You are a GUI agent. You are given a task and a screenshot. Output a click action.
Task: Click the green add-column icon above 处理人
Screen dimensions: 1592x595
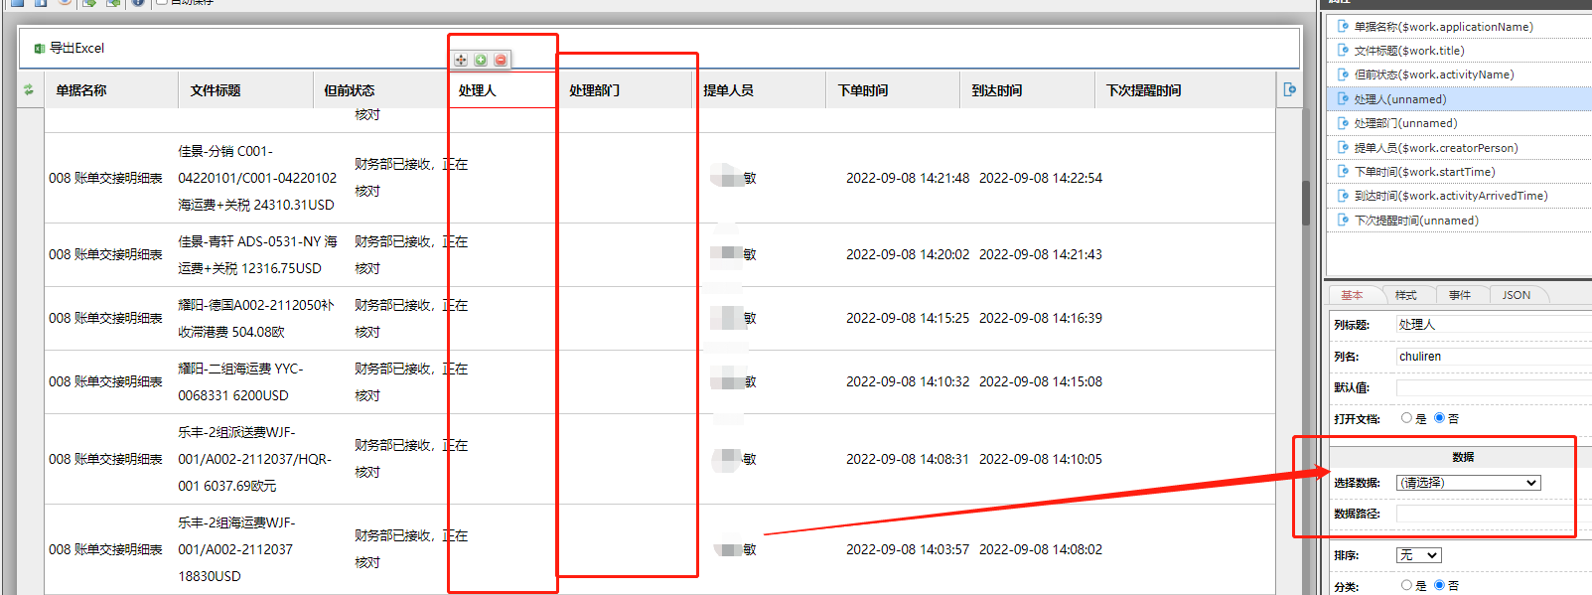pyautogui.click(x=481, y=61)
